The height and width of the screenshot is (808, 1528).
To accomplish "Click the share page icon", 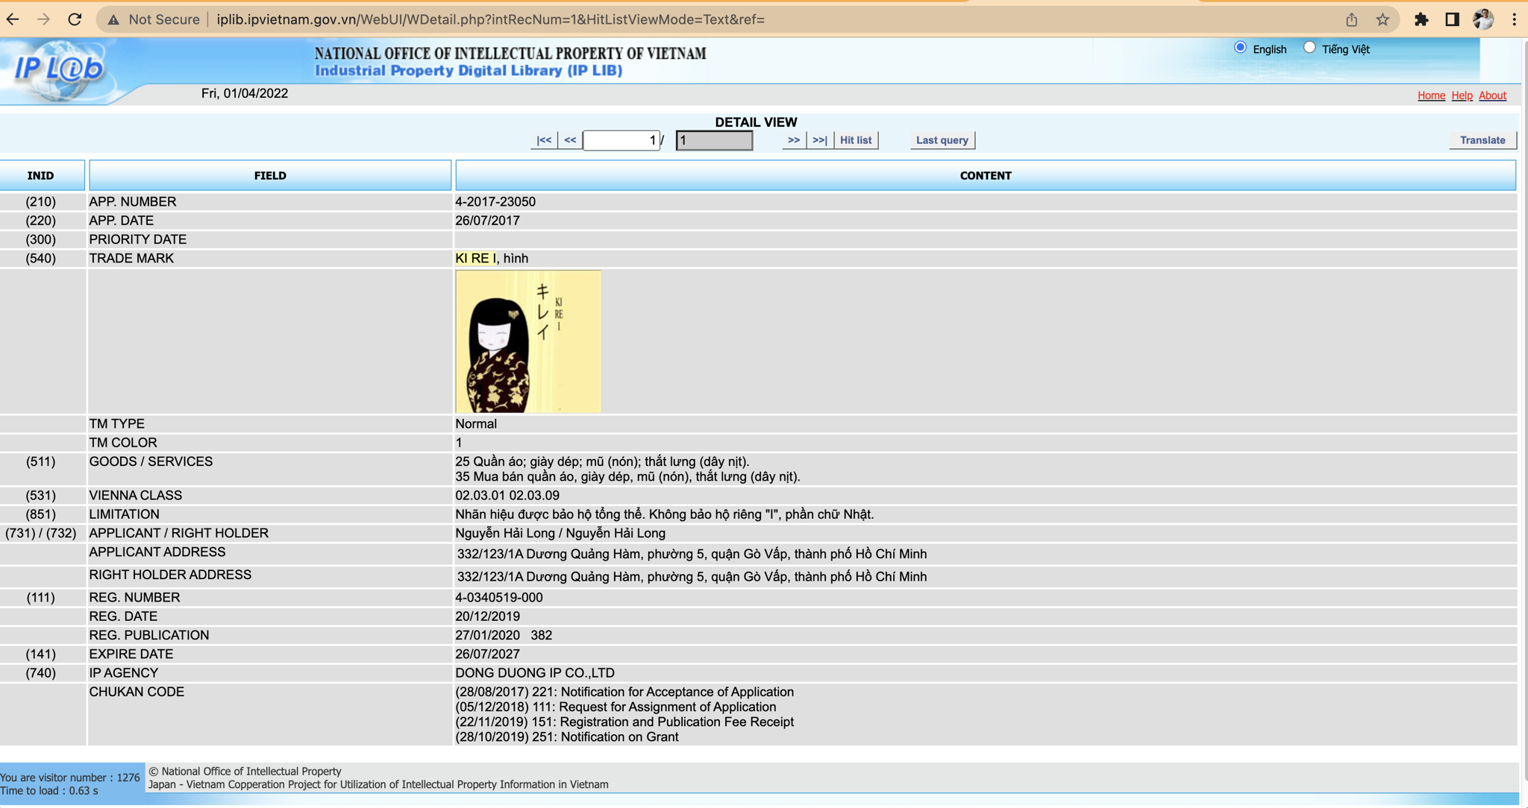I will [1351, 19].
